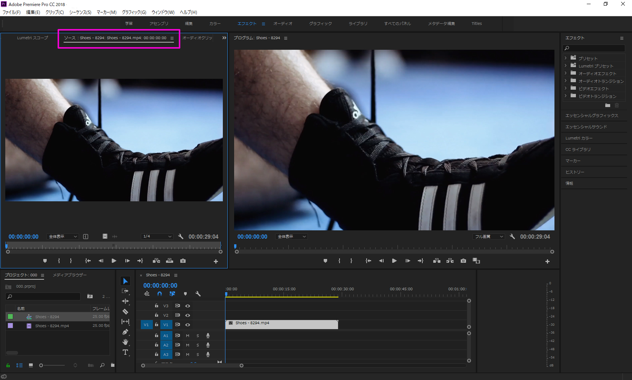Open Program monitor zoom level dropdown
This screenshot has height=380, width=632.
click(292, 237)
